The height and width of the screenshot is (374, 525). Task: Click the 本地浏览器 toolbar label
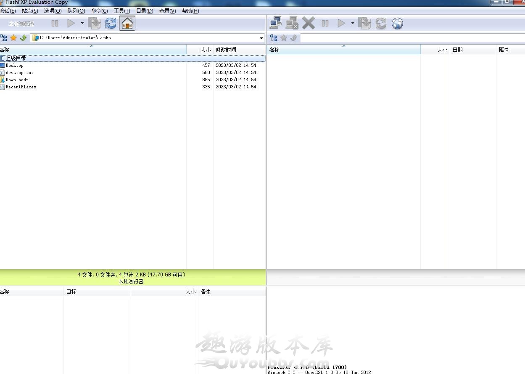[x=21, y=24]
